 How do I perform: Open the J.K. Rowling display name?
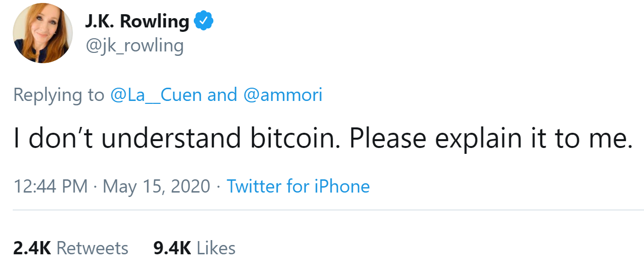coord(137,22)
